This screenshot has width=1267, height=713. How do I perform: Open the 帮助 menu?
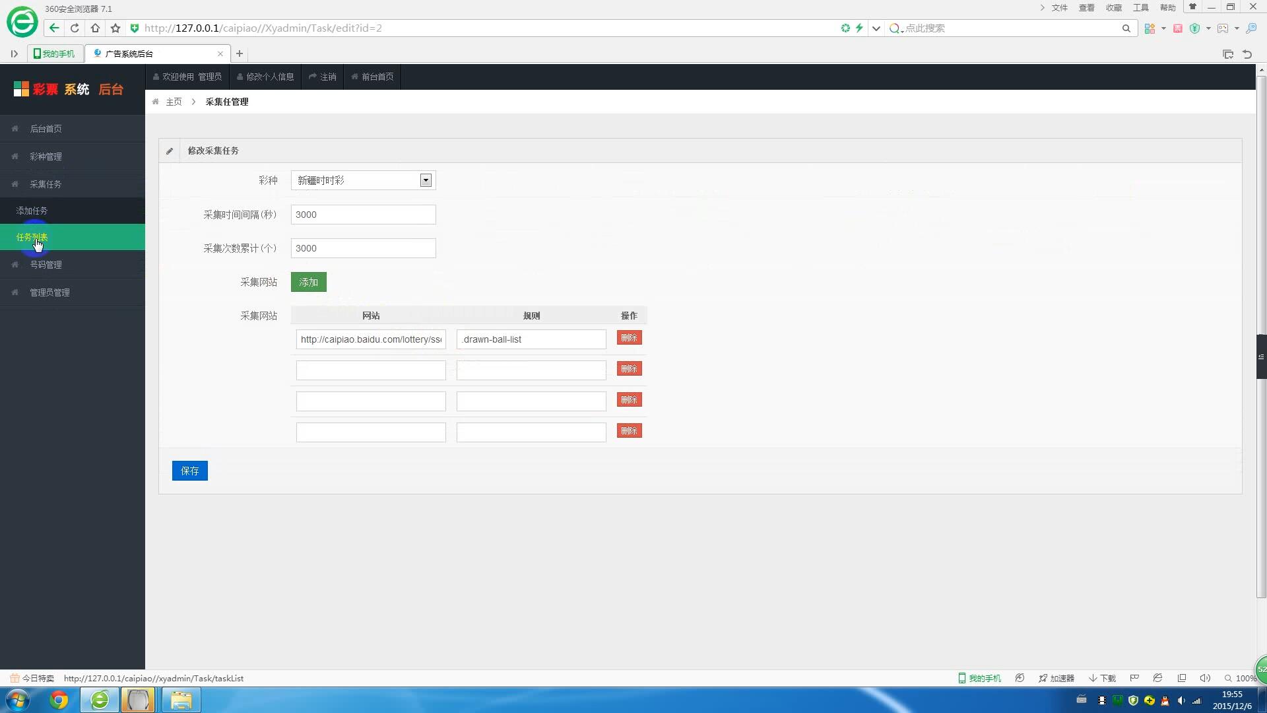(x=1168, y=8)
